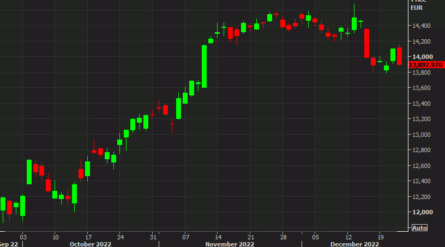Click the 13,400 price axis label
The height and width of the screenshot is (247, 445).
[421, 104]
